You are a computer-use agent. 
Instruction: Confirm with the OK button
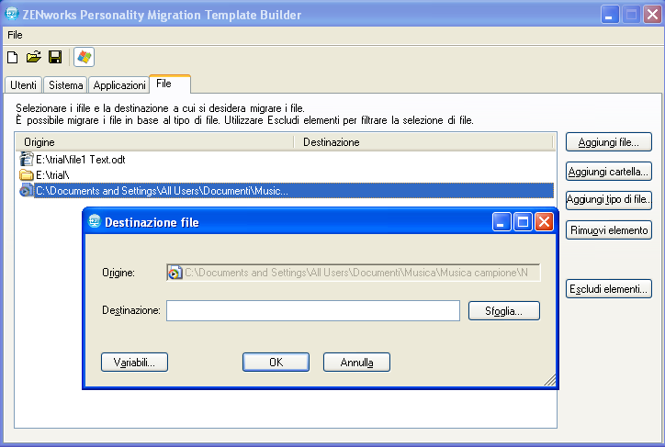click(276, 363)
